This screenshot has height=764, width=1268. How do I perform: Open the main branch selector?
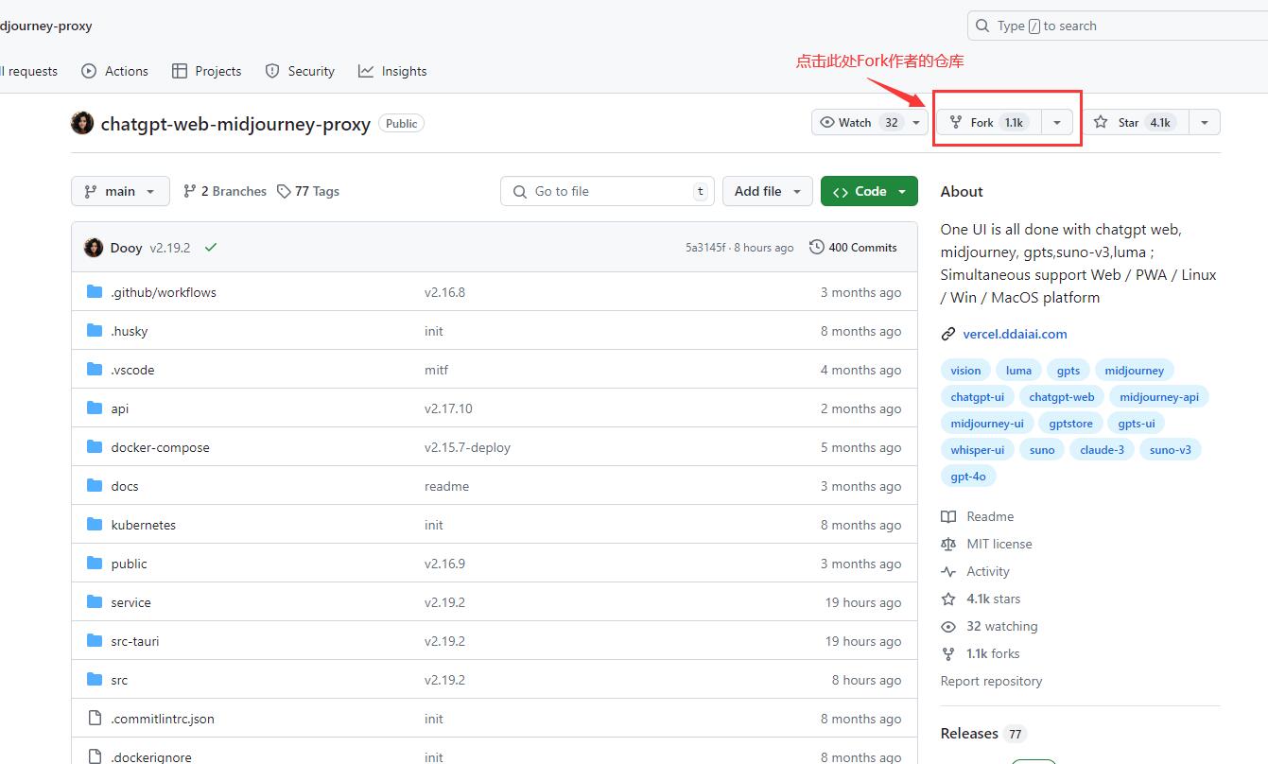(120, 191)
